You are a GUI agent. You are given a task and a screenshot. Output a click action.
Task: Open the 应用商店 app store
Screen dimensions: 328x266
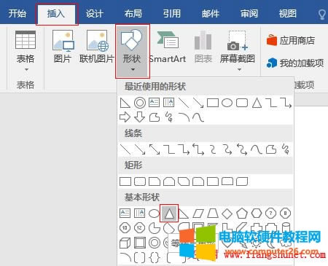(291, 40)
